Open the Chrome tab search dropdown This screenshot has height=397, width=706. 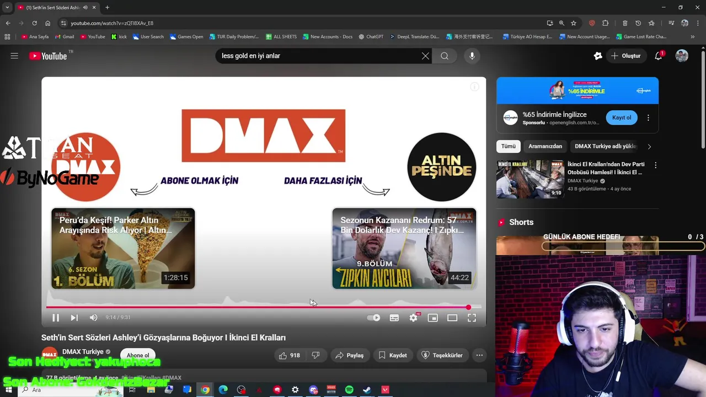click(7, 8)
